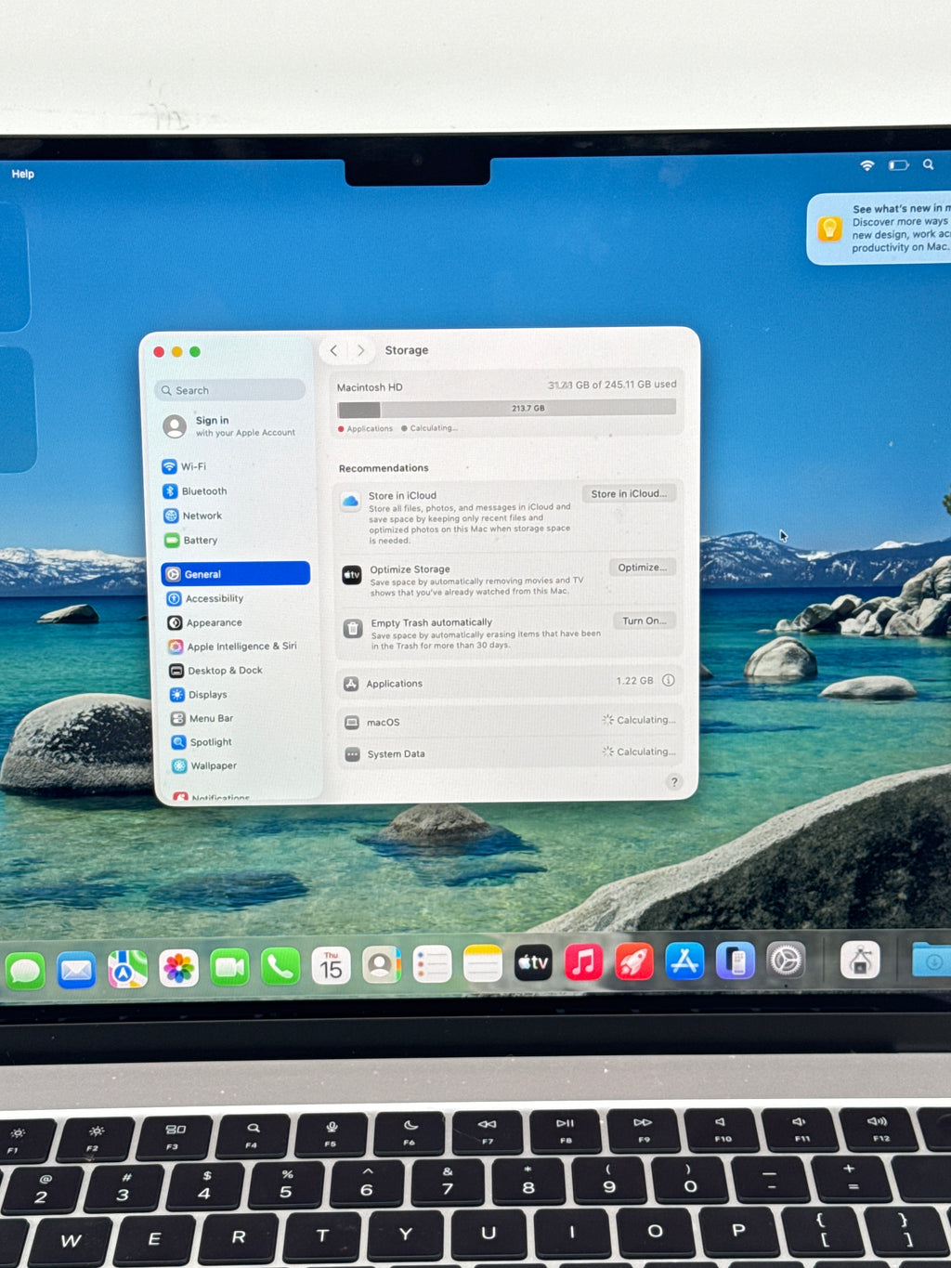
Task: Open the Downloads folder in the Dock
Action: click(931, 960)
